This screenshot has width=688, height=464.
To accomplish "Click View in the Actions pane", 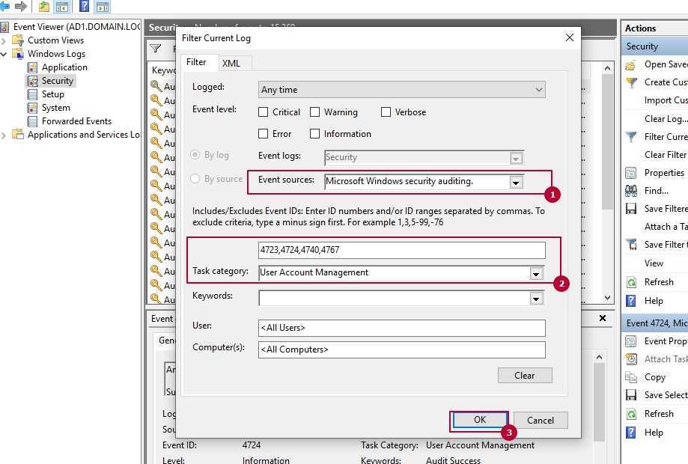I will 654,263.
